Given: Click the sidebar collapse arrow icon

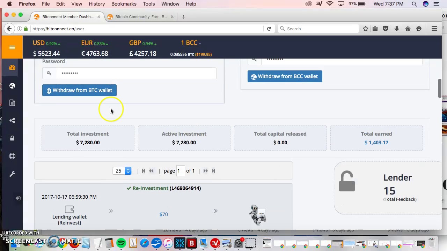Looking at the screenshot, I should click(x=18, y=198).
